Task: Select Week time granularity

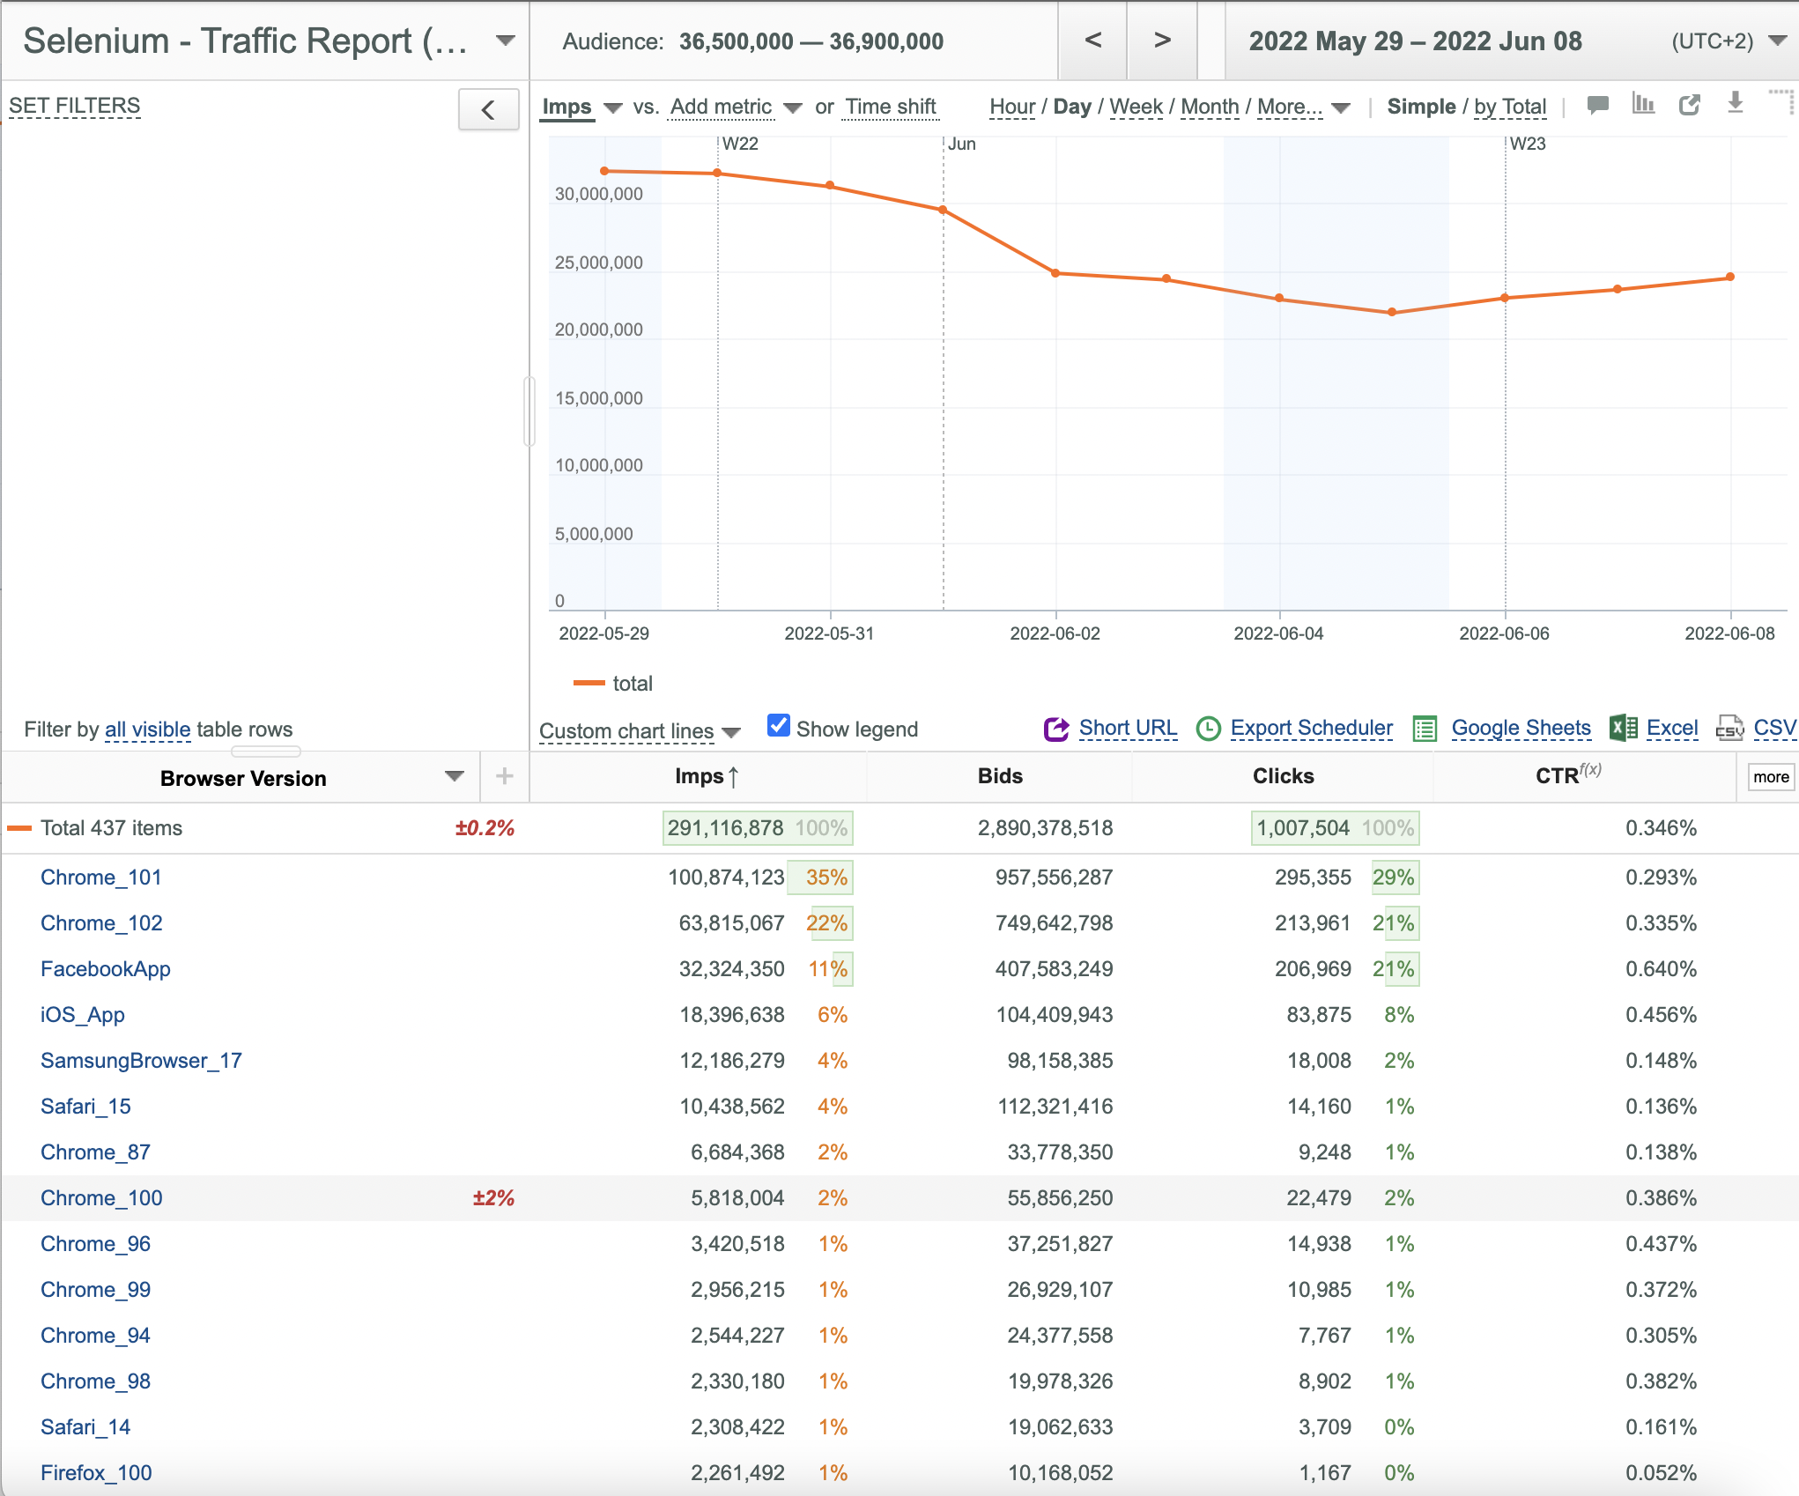Action: pyautogui.click(x=1136, y=107)
